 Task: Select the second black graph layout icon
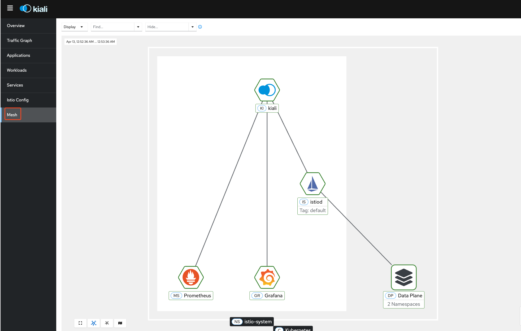(x=107, y=323)
